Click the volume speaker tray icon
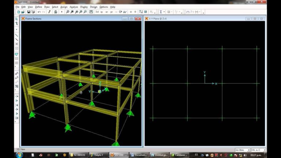Viewport: 281px width, 158px height. (x=245, y=155)
